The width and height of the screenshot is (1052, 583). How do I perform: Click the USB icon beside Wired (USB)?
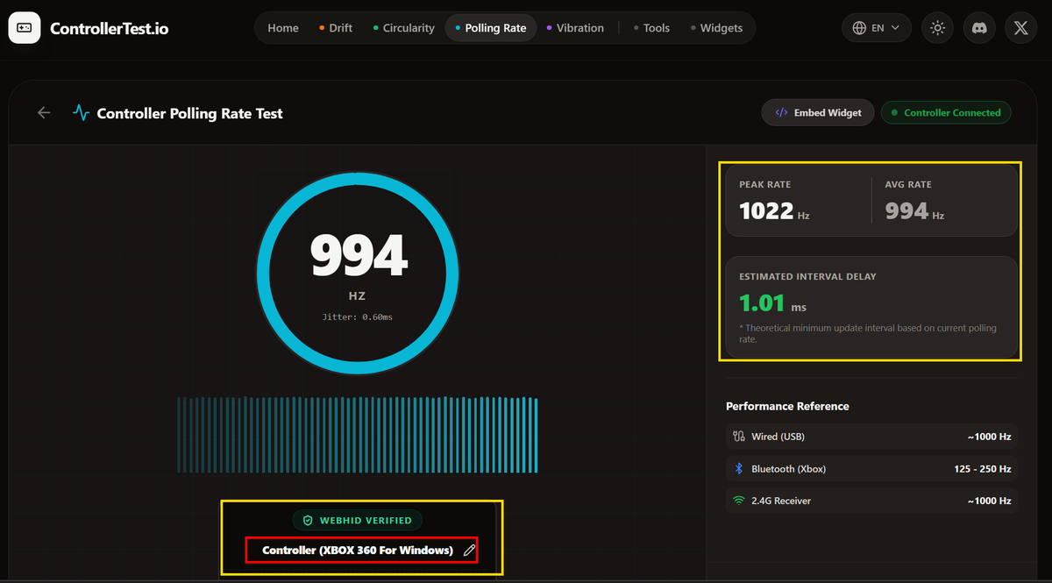[x=738, y=437]
